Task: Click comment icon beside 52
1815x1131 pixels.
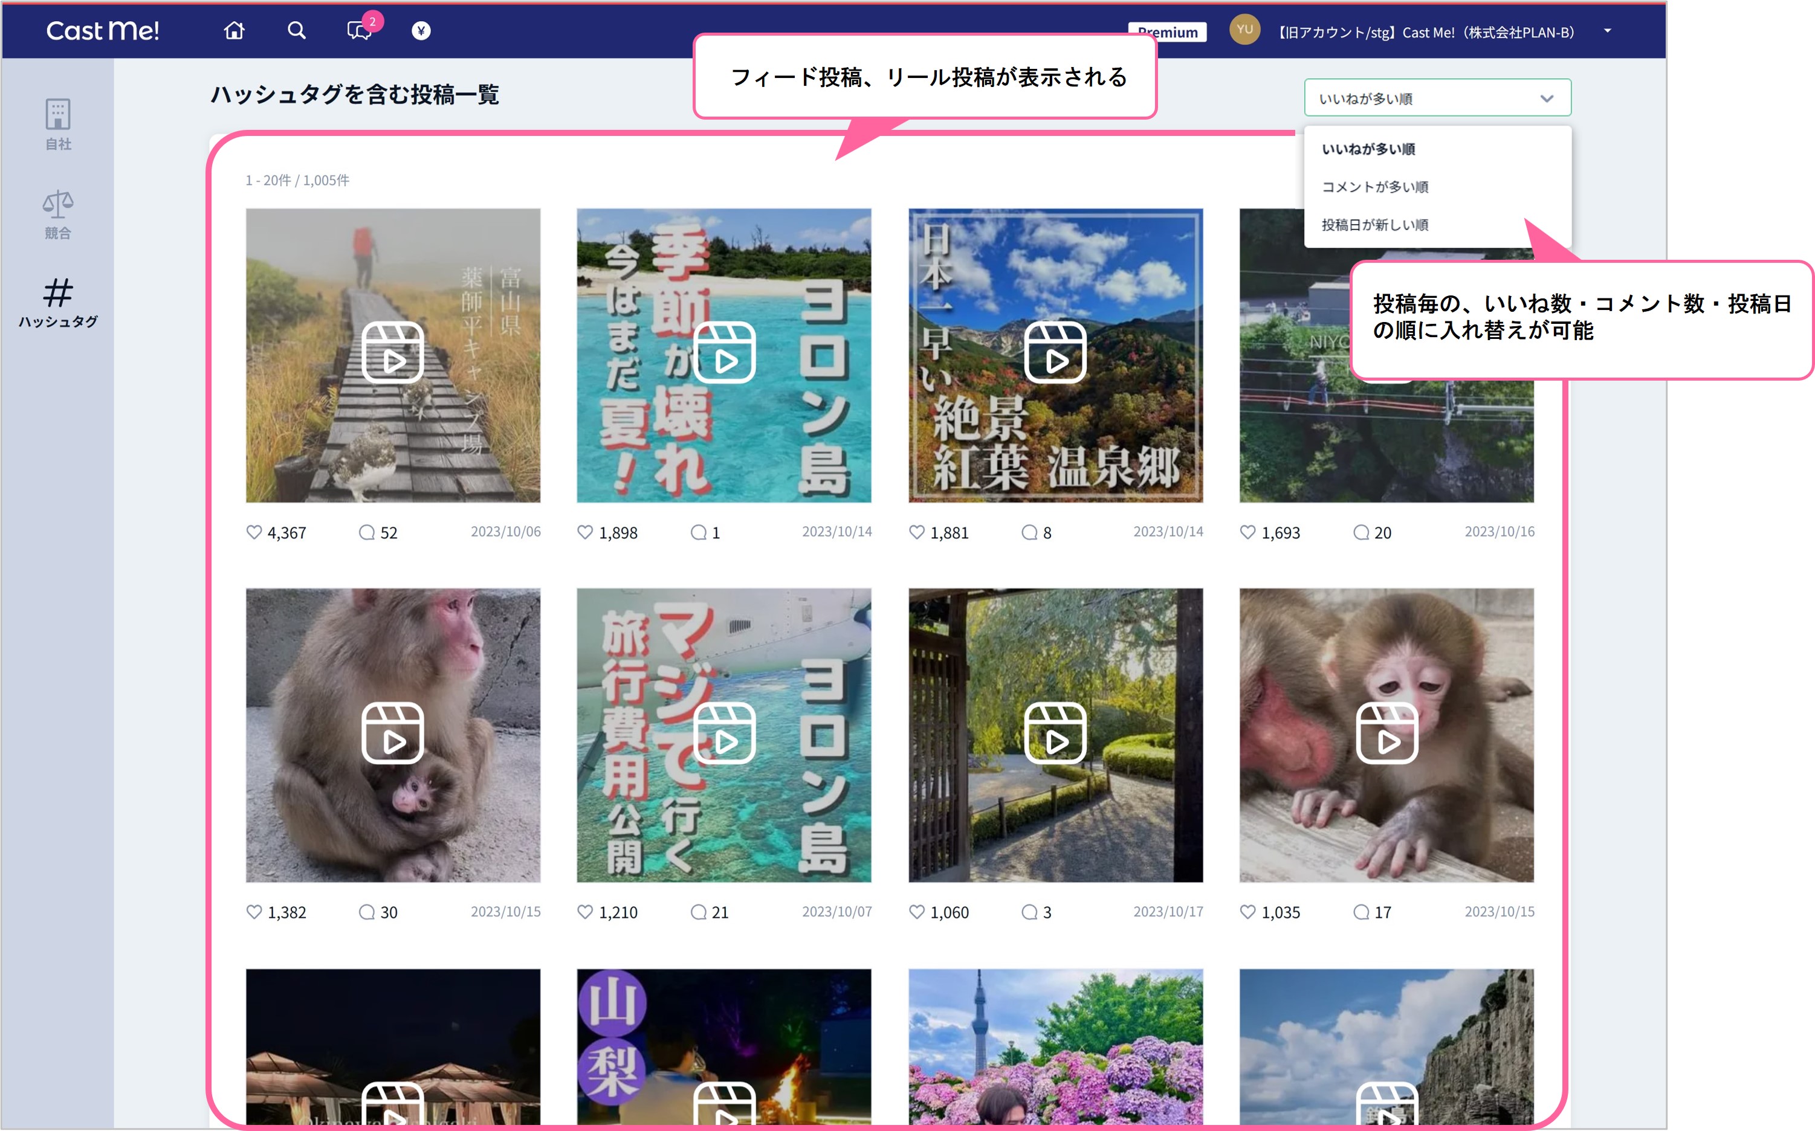Action: pyautogui.click(x=367, y=533)
